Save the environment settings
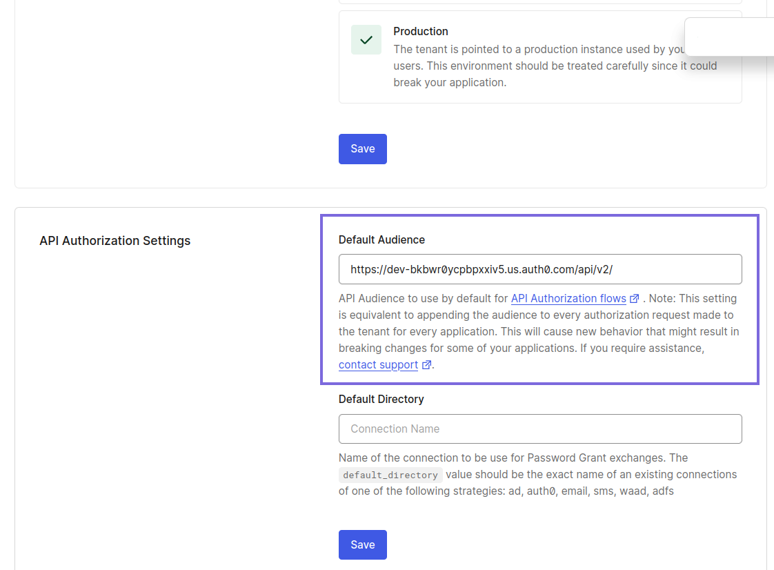This screenshot has height=570, width=774. pyautogui.click(x=362, y=148)
